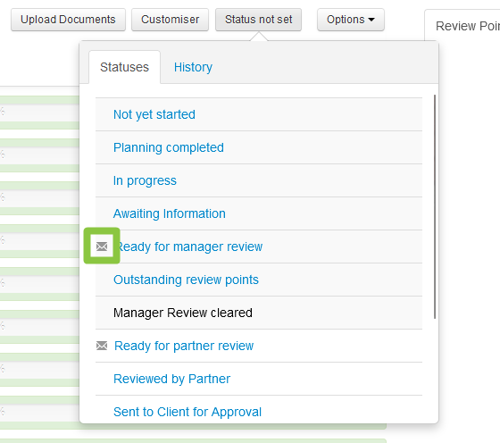Set status to Awaiting Information

coord(170,213)
